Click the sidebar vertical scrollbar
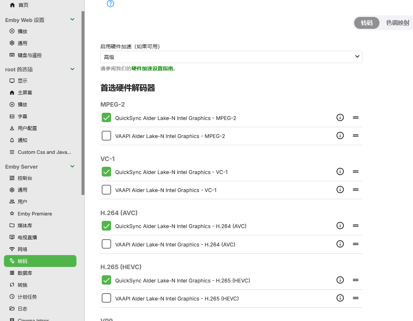This screenshot has height=321, width=413. [x=83, y=103]
